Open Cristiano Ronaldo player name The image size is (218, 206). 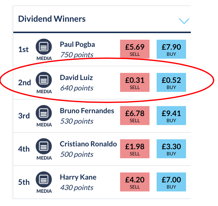[x=88, y=144]
